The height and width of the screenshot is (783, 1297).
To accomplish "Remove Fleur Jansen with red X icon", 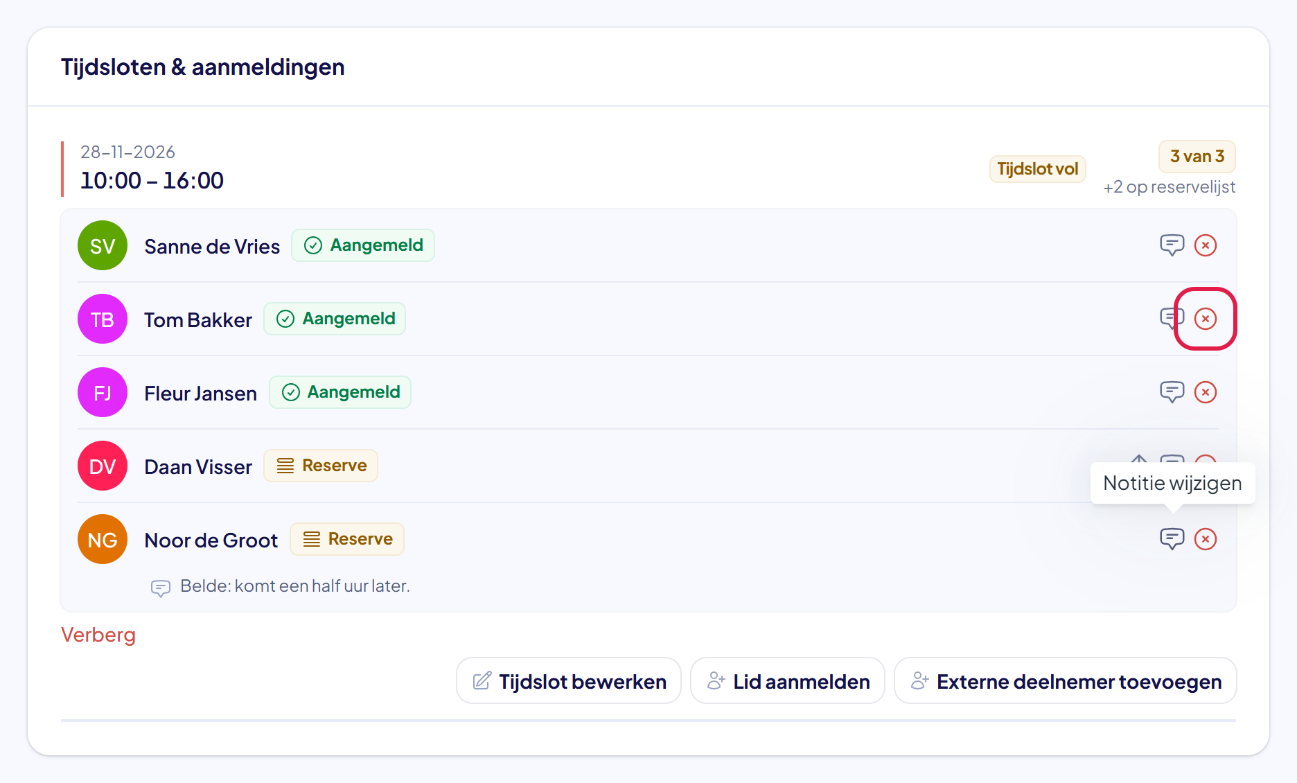I will 1206,392.
